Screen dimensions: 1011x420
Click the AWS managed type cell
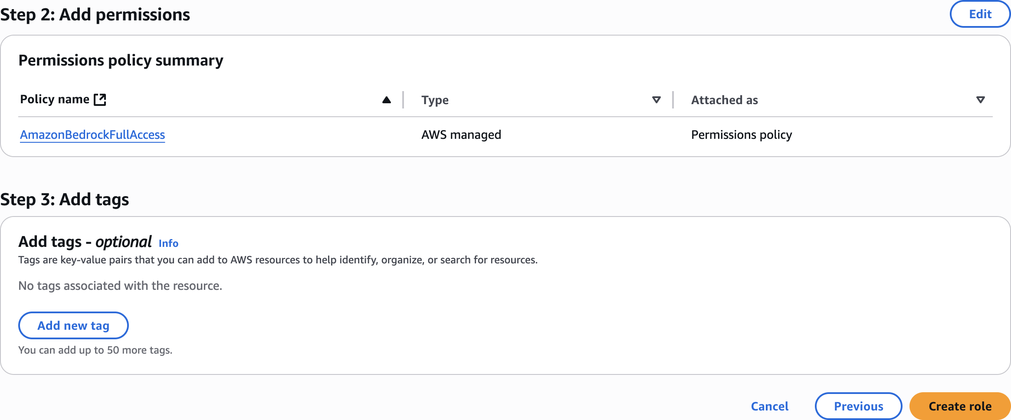(x=461, y=135)
